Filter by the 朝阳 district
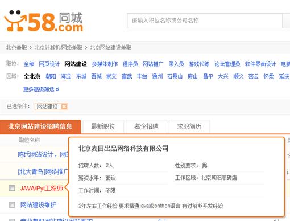The image size is (290, 221). pos(51,76)
